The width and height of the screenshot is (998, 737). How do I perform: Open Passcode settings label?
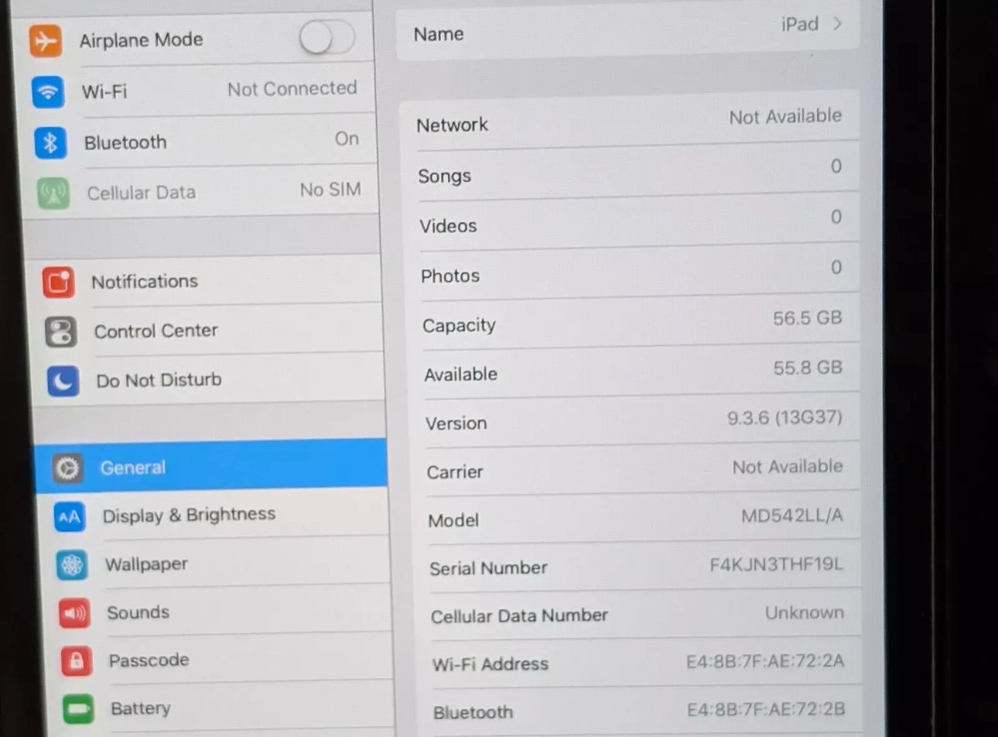(149, 660)
